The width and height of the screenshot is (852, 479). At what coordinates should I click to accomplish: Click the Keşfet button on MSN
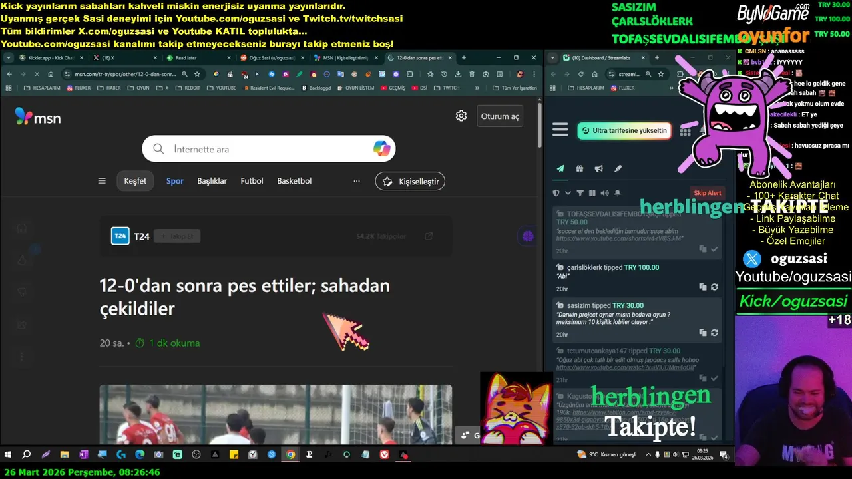[135, 181]
